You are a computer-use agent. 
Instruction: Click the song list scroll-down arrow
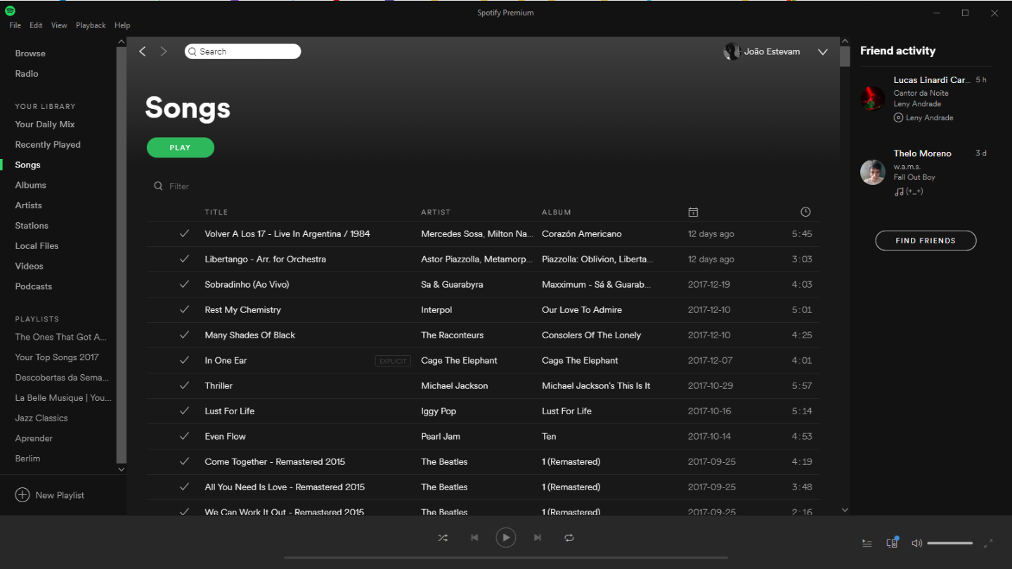(x=845, y=510)
